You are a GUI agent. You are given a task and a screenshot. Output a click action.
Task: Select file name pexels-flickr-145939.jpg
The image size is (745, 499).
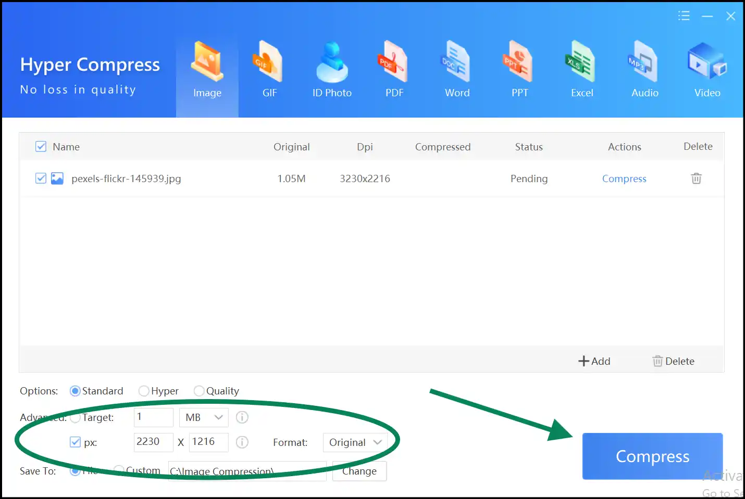click(126, 178)
